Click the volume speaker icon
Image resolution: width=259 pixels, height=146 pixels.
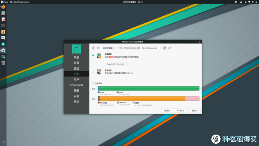[253, 2]
